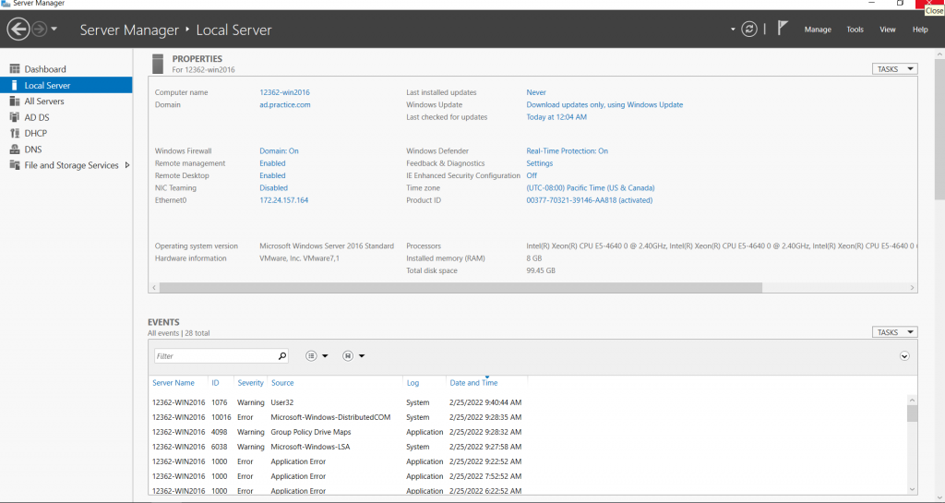Viewport: 945px width, 503px height.
Task: Click the events filter search magnifier
Action: coord(282,356)
